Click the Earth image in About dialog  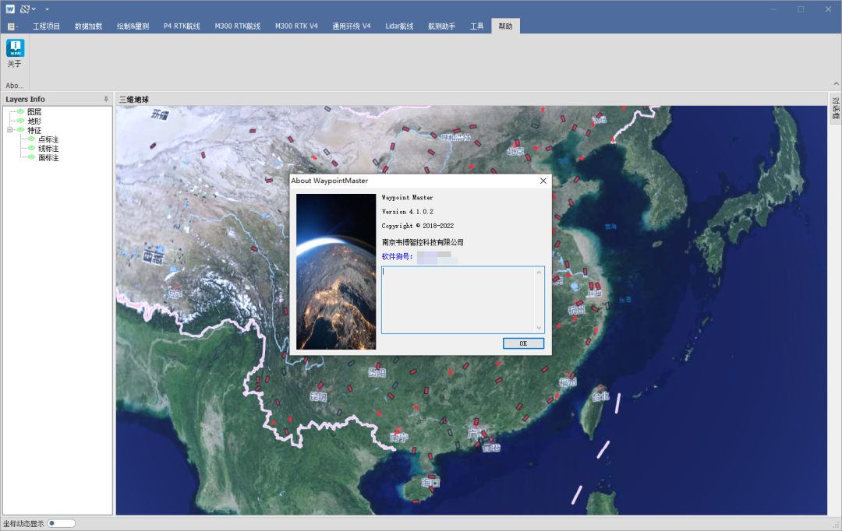336,272
